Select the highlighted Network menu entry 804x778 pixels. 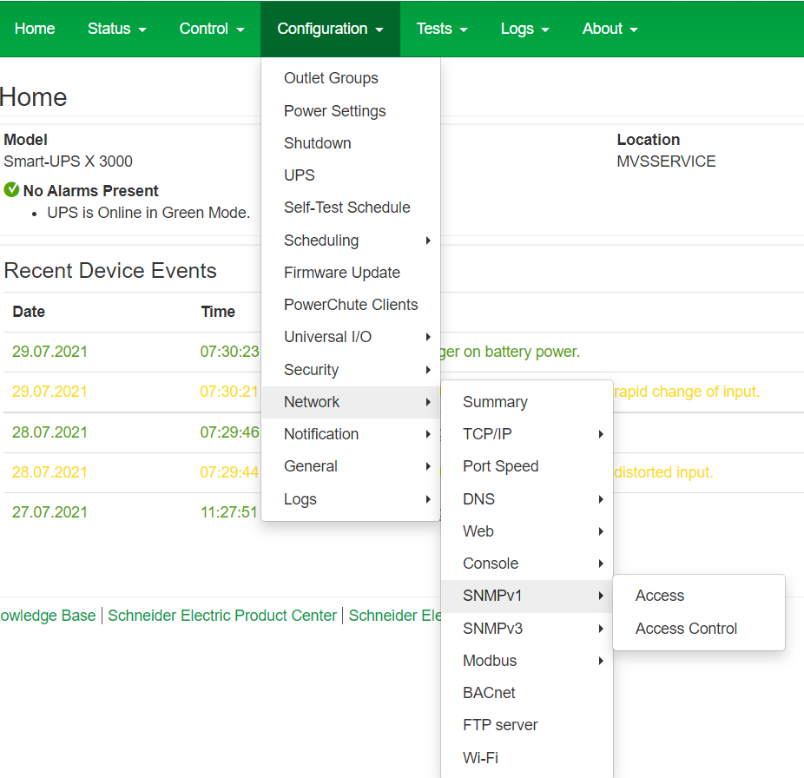(x=352, y=402)
